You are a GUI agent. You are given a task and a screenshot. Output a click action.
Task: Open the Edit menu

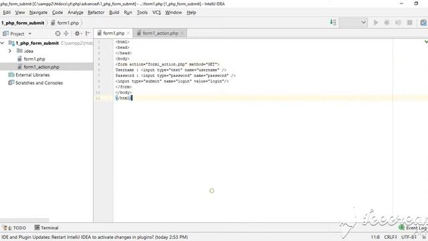point(7,12)
